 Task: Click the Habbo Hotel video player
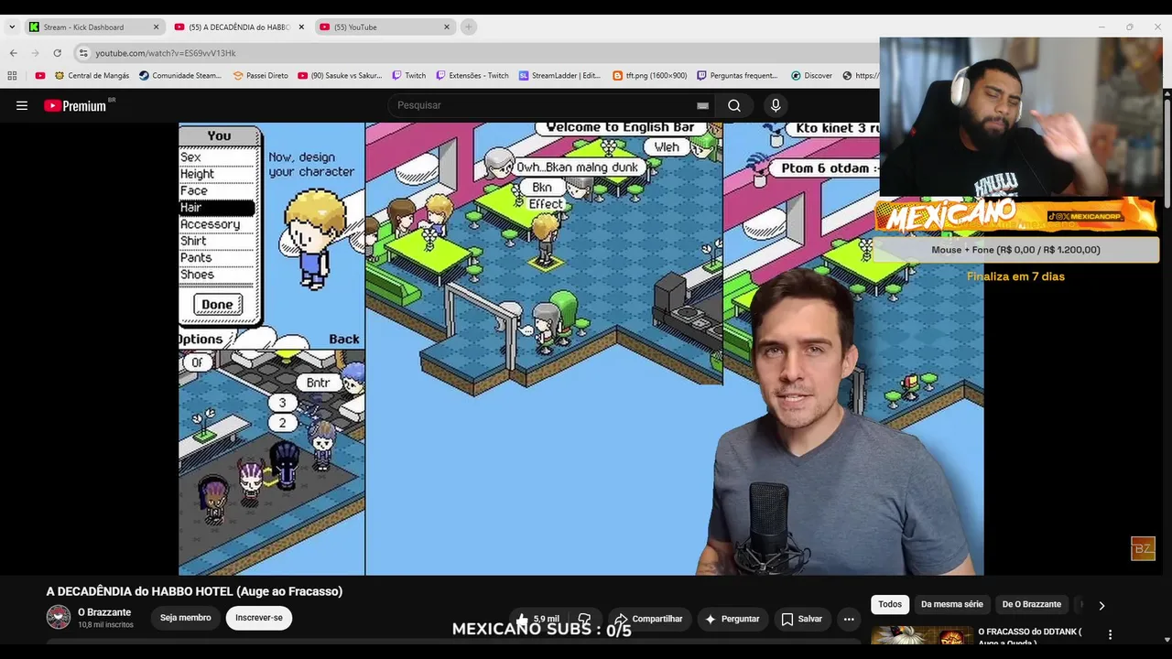(581, 349)
